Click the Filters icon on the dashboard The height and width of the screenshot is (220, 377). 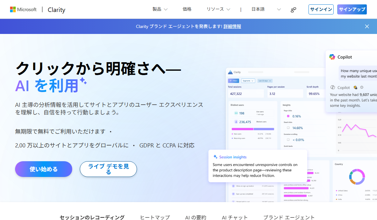pos(231,81)
